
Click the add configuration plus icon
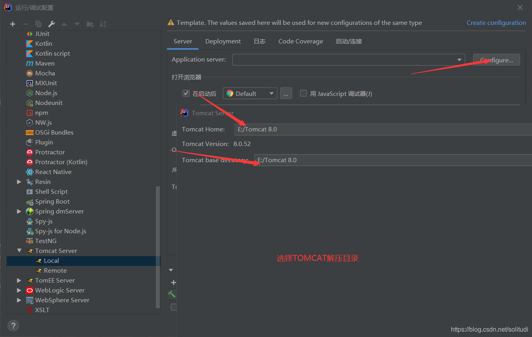coord(13,24)
